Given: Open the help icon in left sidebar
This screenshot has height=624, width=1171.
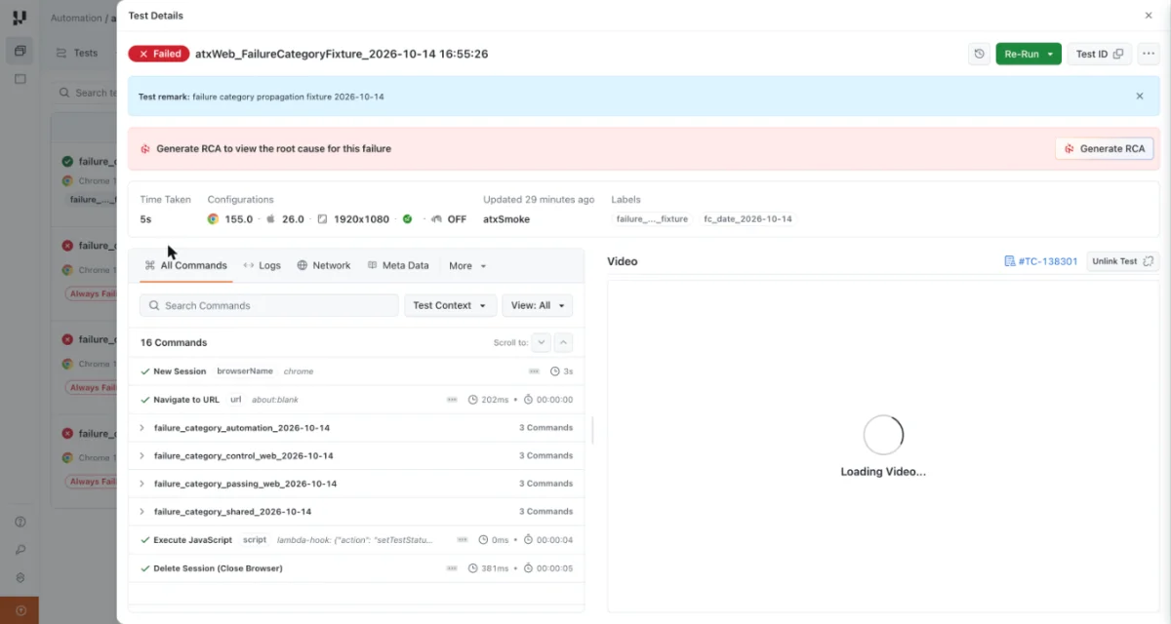Looking at the screenshot, I should (20, 522).
